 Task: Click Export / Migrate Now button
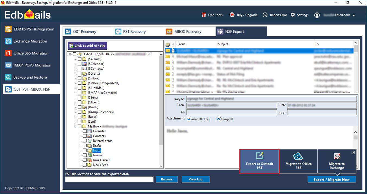click(332, 180)
